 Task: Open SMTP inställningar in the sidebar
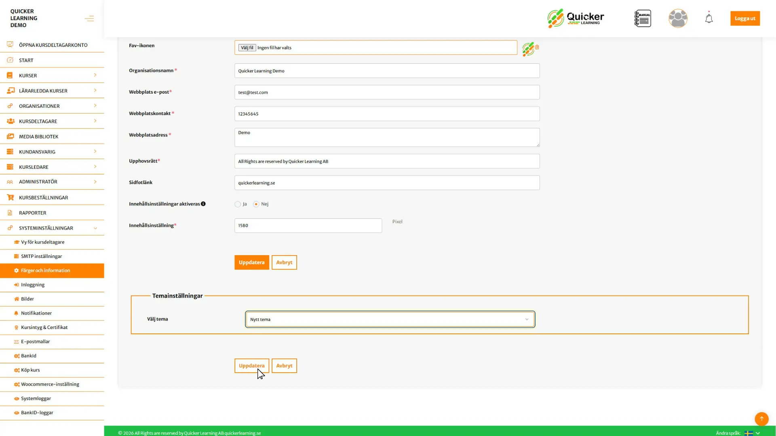click(41, 256)
